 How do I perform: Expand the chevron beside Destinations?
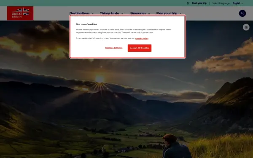pyautogui.click(x=93, y=13)
